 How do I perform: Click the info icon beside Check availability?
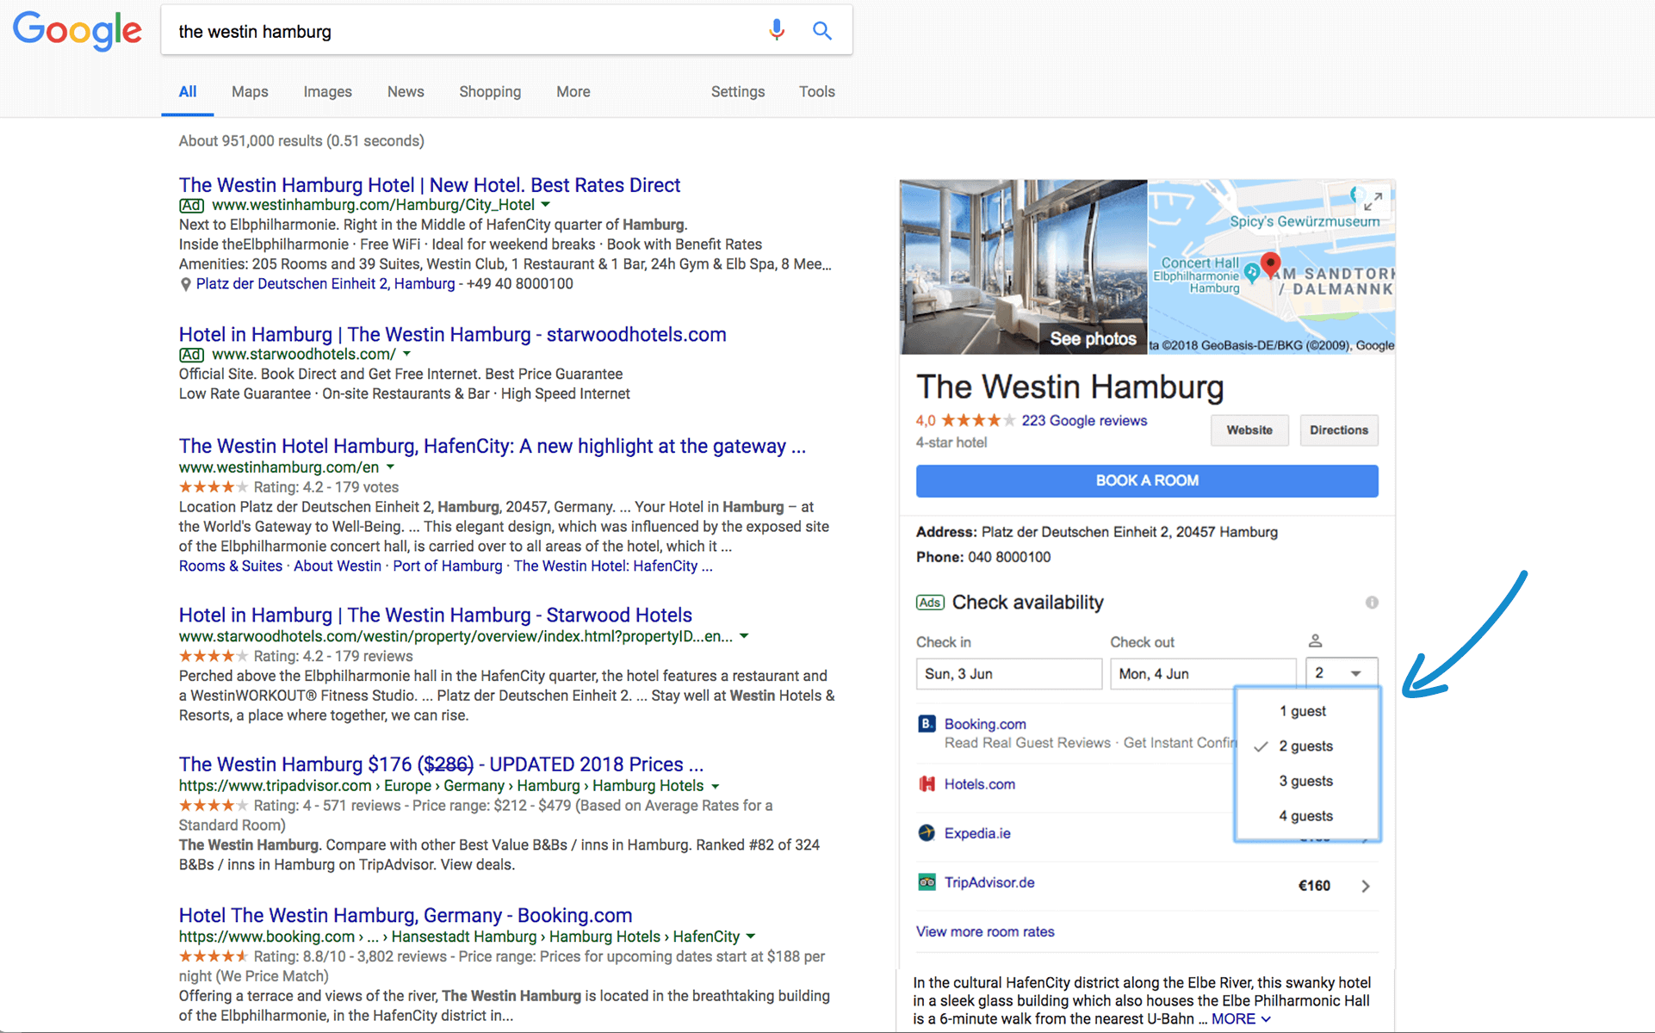tap(1372, 603)
